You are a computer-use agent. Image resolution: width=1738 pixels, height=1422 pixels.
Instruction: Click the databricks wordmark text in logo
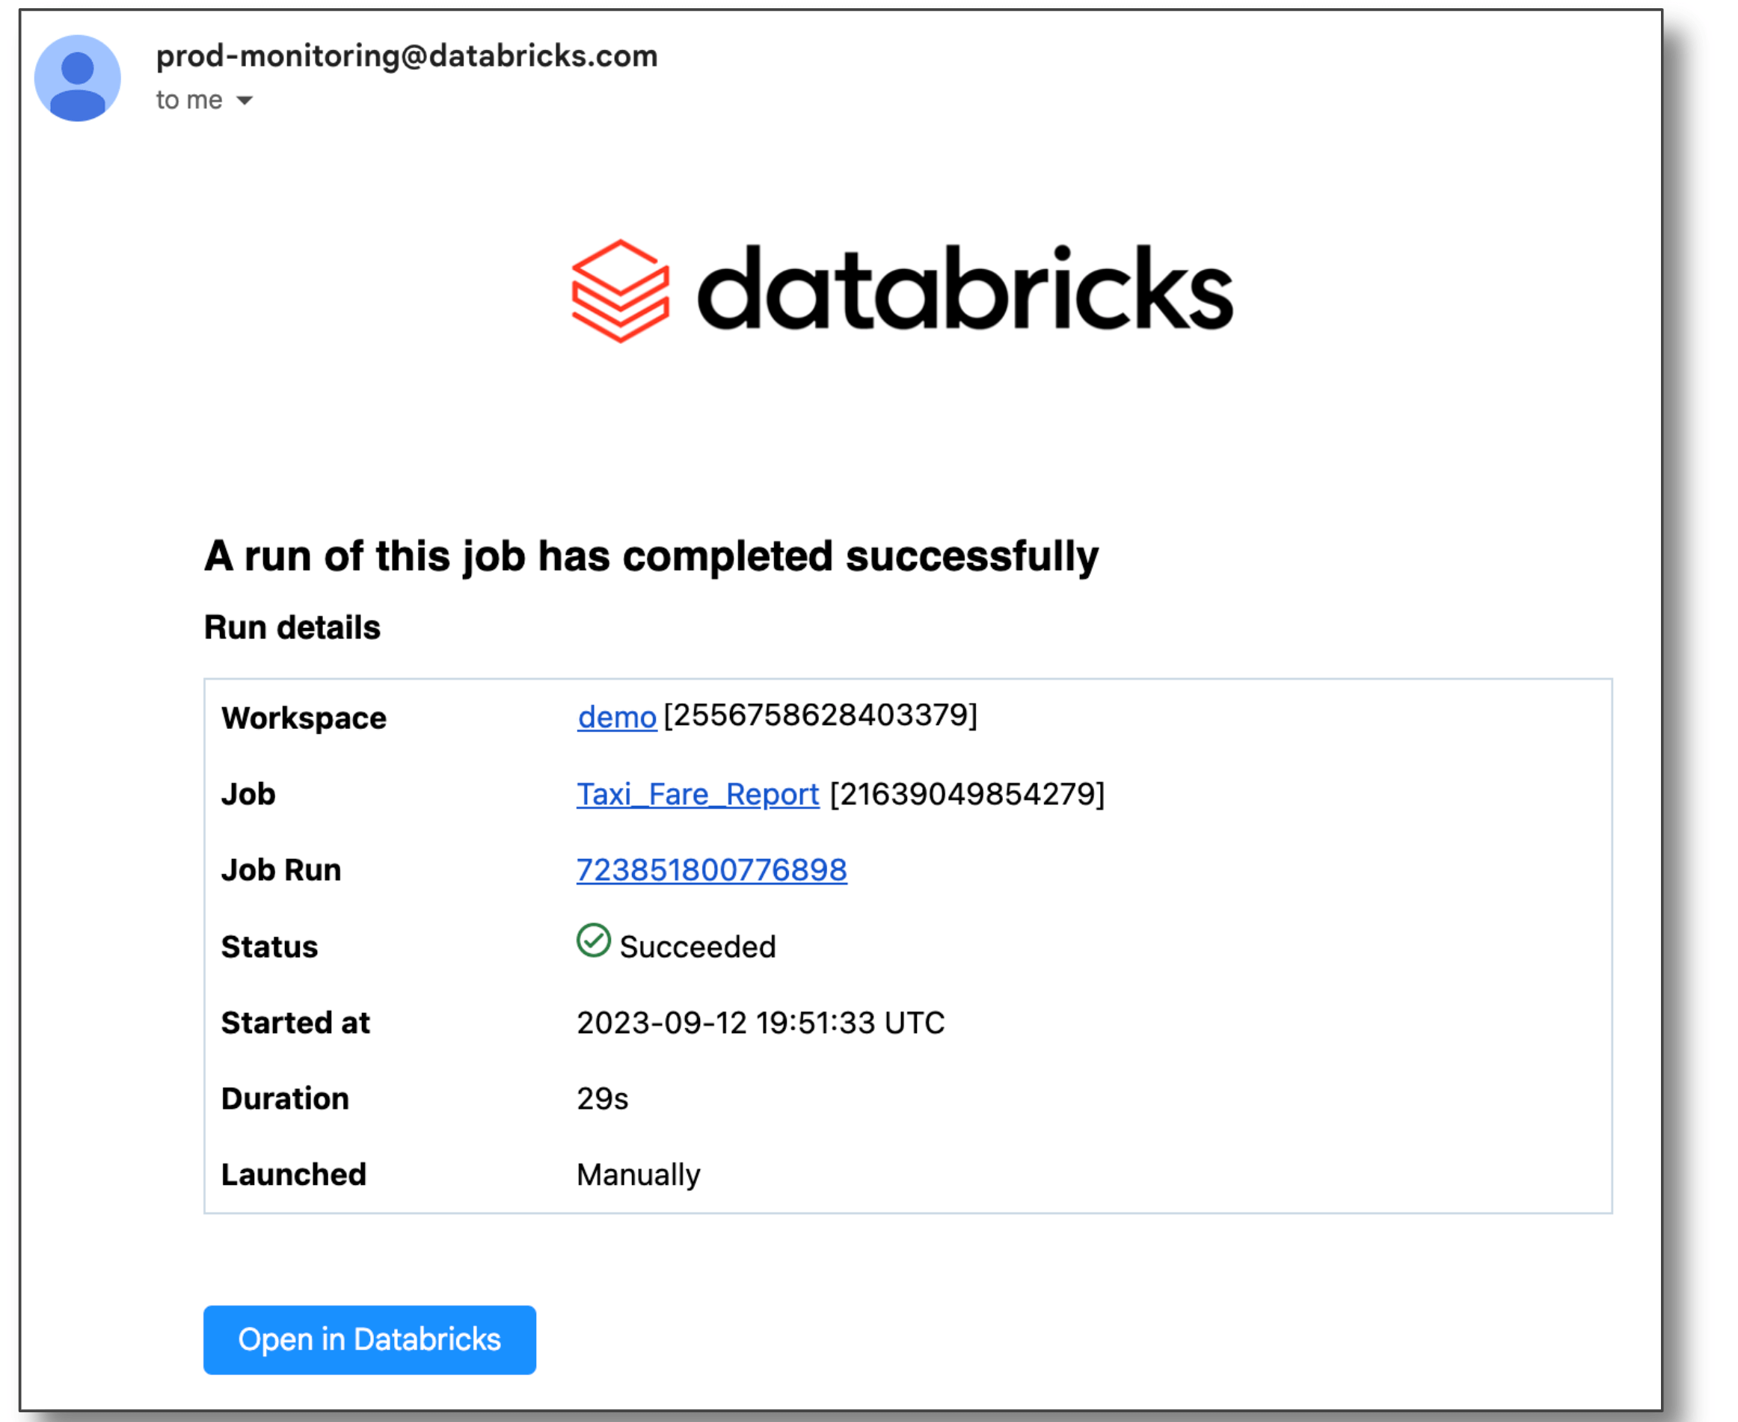[x=965, y=289]
